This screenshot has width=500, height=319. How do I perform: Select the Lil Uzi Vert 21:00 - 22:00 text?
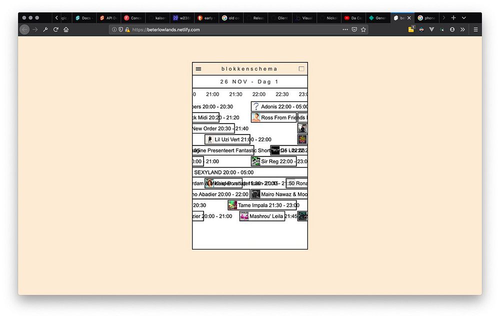[243, 139]
